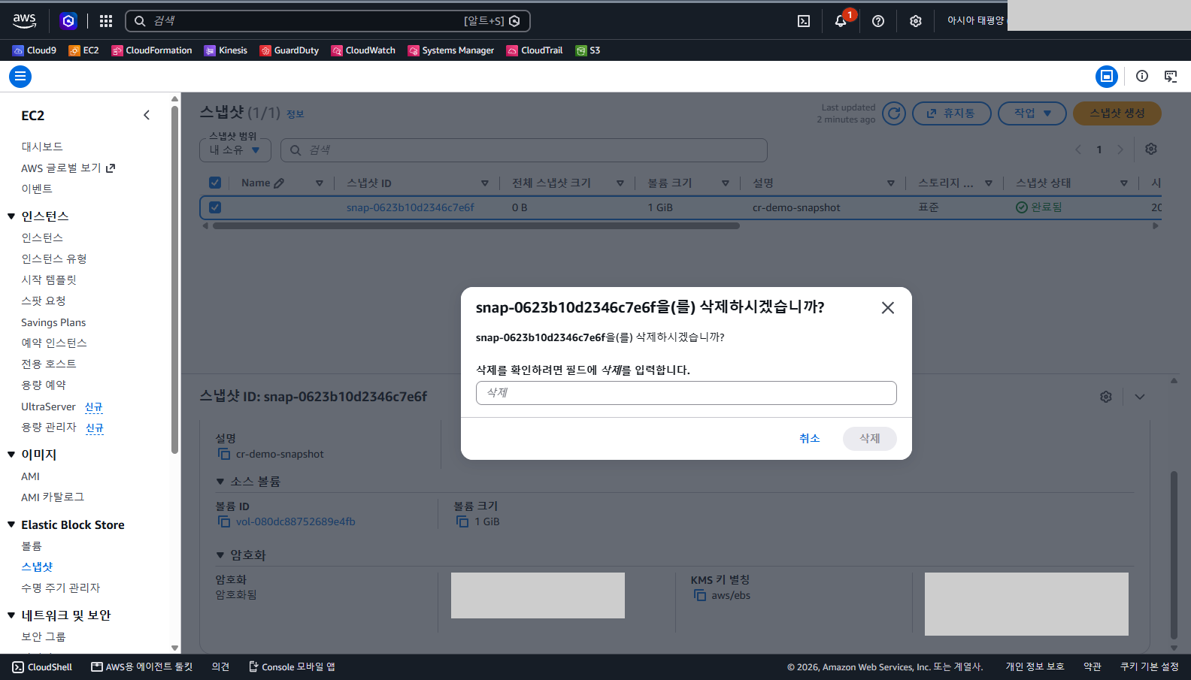Click the side navigation vertical scrollbar
The width and height of the screenshot is (1191, 680).
click(x=174, y=278)
